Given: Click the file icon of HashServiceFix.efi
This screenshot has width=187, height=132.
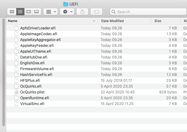Looking at the screenshot, I should point(17,74).
